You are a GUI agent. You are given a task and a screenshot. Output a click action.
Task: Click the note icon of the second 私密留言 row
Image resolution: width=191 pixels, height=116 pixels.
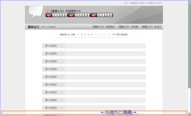[46, 54]
